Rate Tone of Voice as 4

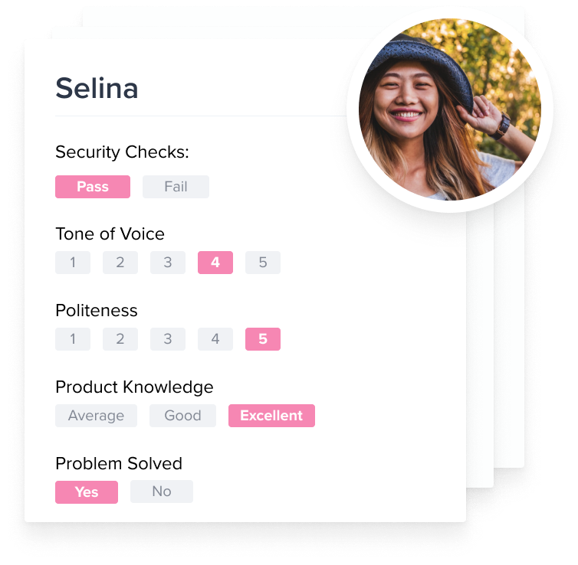point(215,263)
